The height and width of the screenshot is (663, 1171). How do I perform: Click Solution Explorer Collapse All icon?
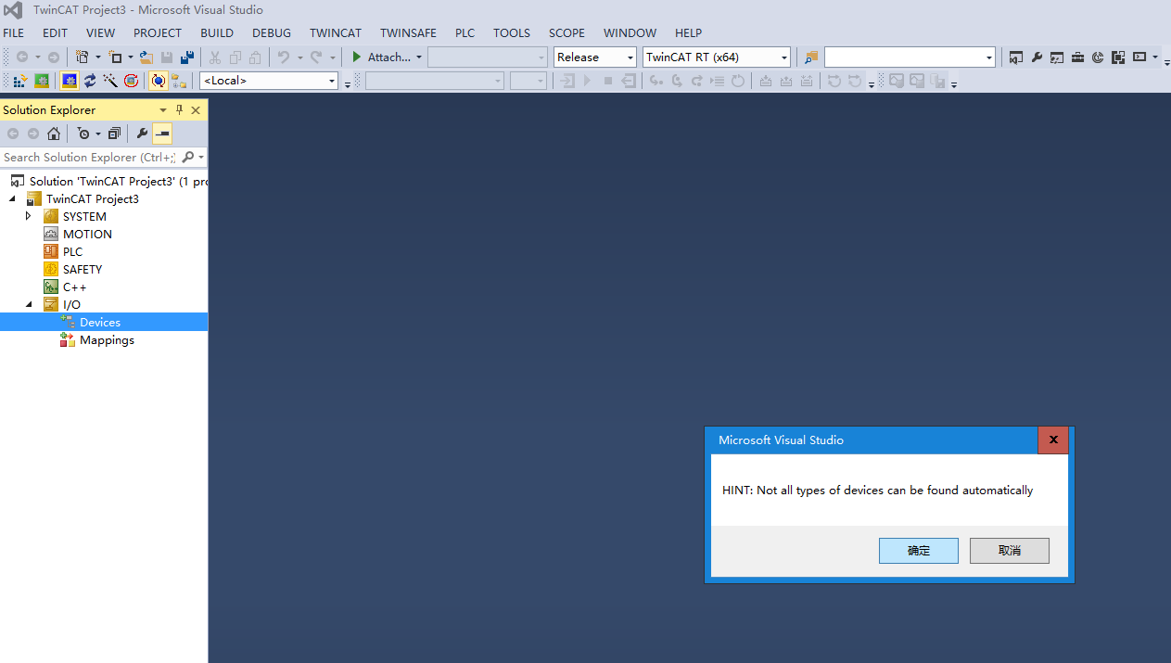(x=114, y=134)
